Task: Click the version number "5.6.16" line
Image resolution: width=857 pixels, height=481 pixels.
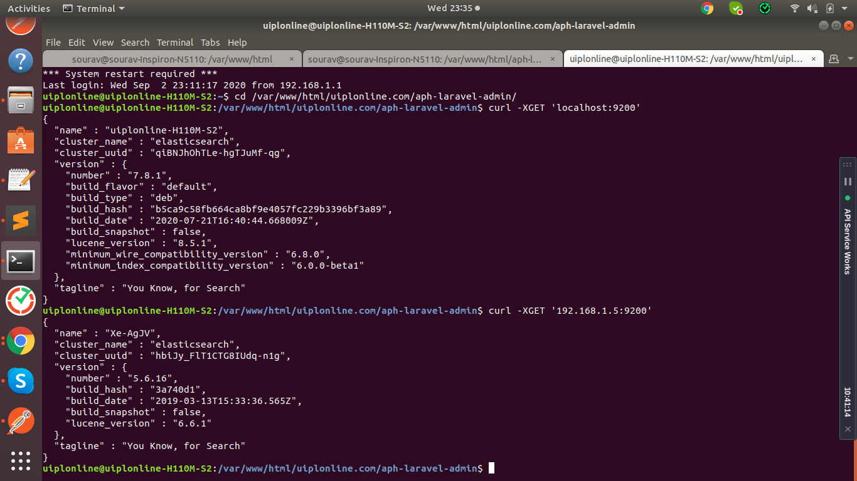Action: 122,378
